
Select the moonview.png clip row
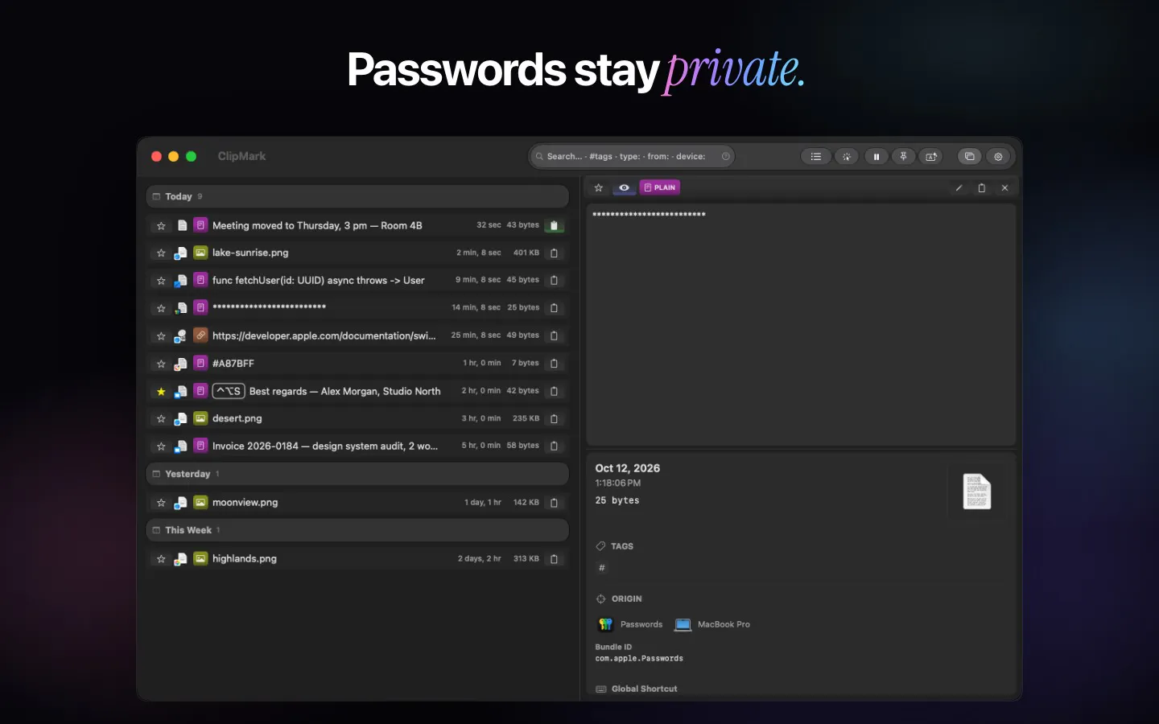click(357, 503)
